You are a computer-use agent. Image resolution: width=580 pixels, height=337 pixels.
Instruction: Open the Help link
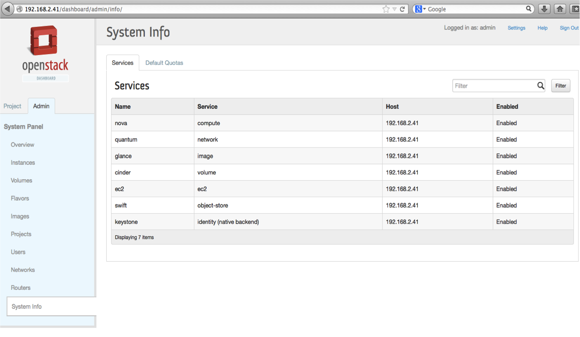(543, 28)
